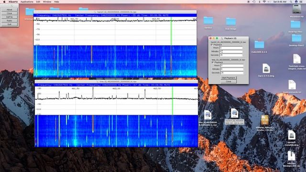The height and width of the screenshot is (172, 306).
Task: Open the XQuartz menu
Action: 13,2
